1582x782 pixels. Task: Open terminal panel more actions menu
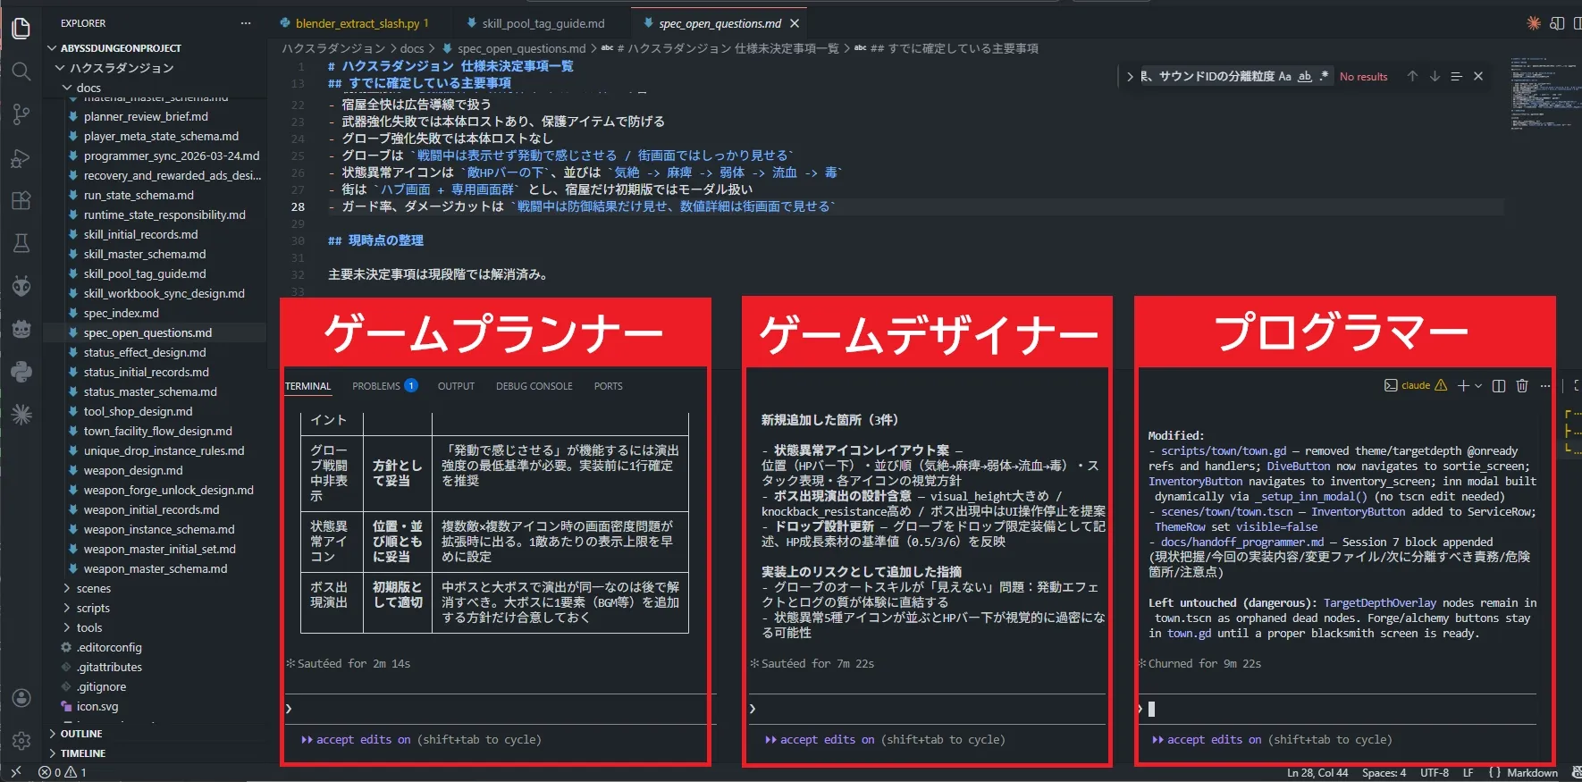tap(1545, 386)
